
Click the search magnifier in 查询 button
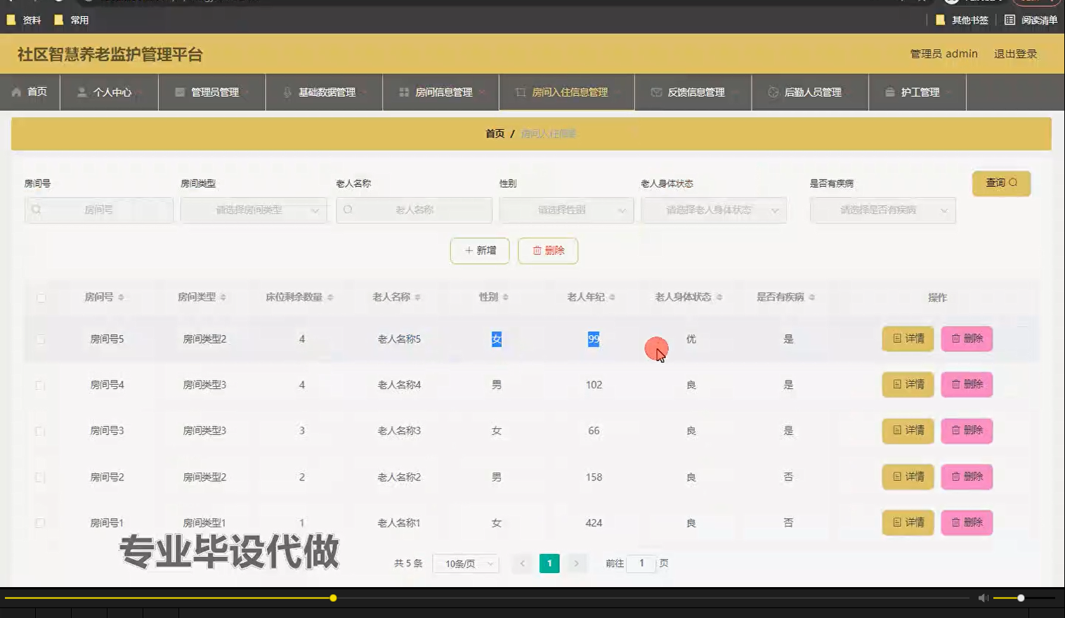pos(1012,182)
